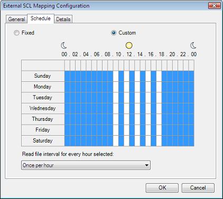Click the Saturday row header
The image size is (223, 199).
43,141
